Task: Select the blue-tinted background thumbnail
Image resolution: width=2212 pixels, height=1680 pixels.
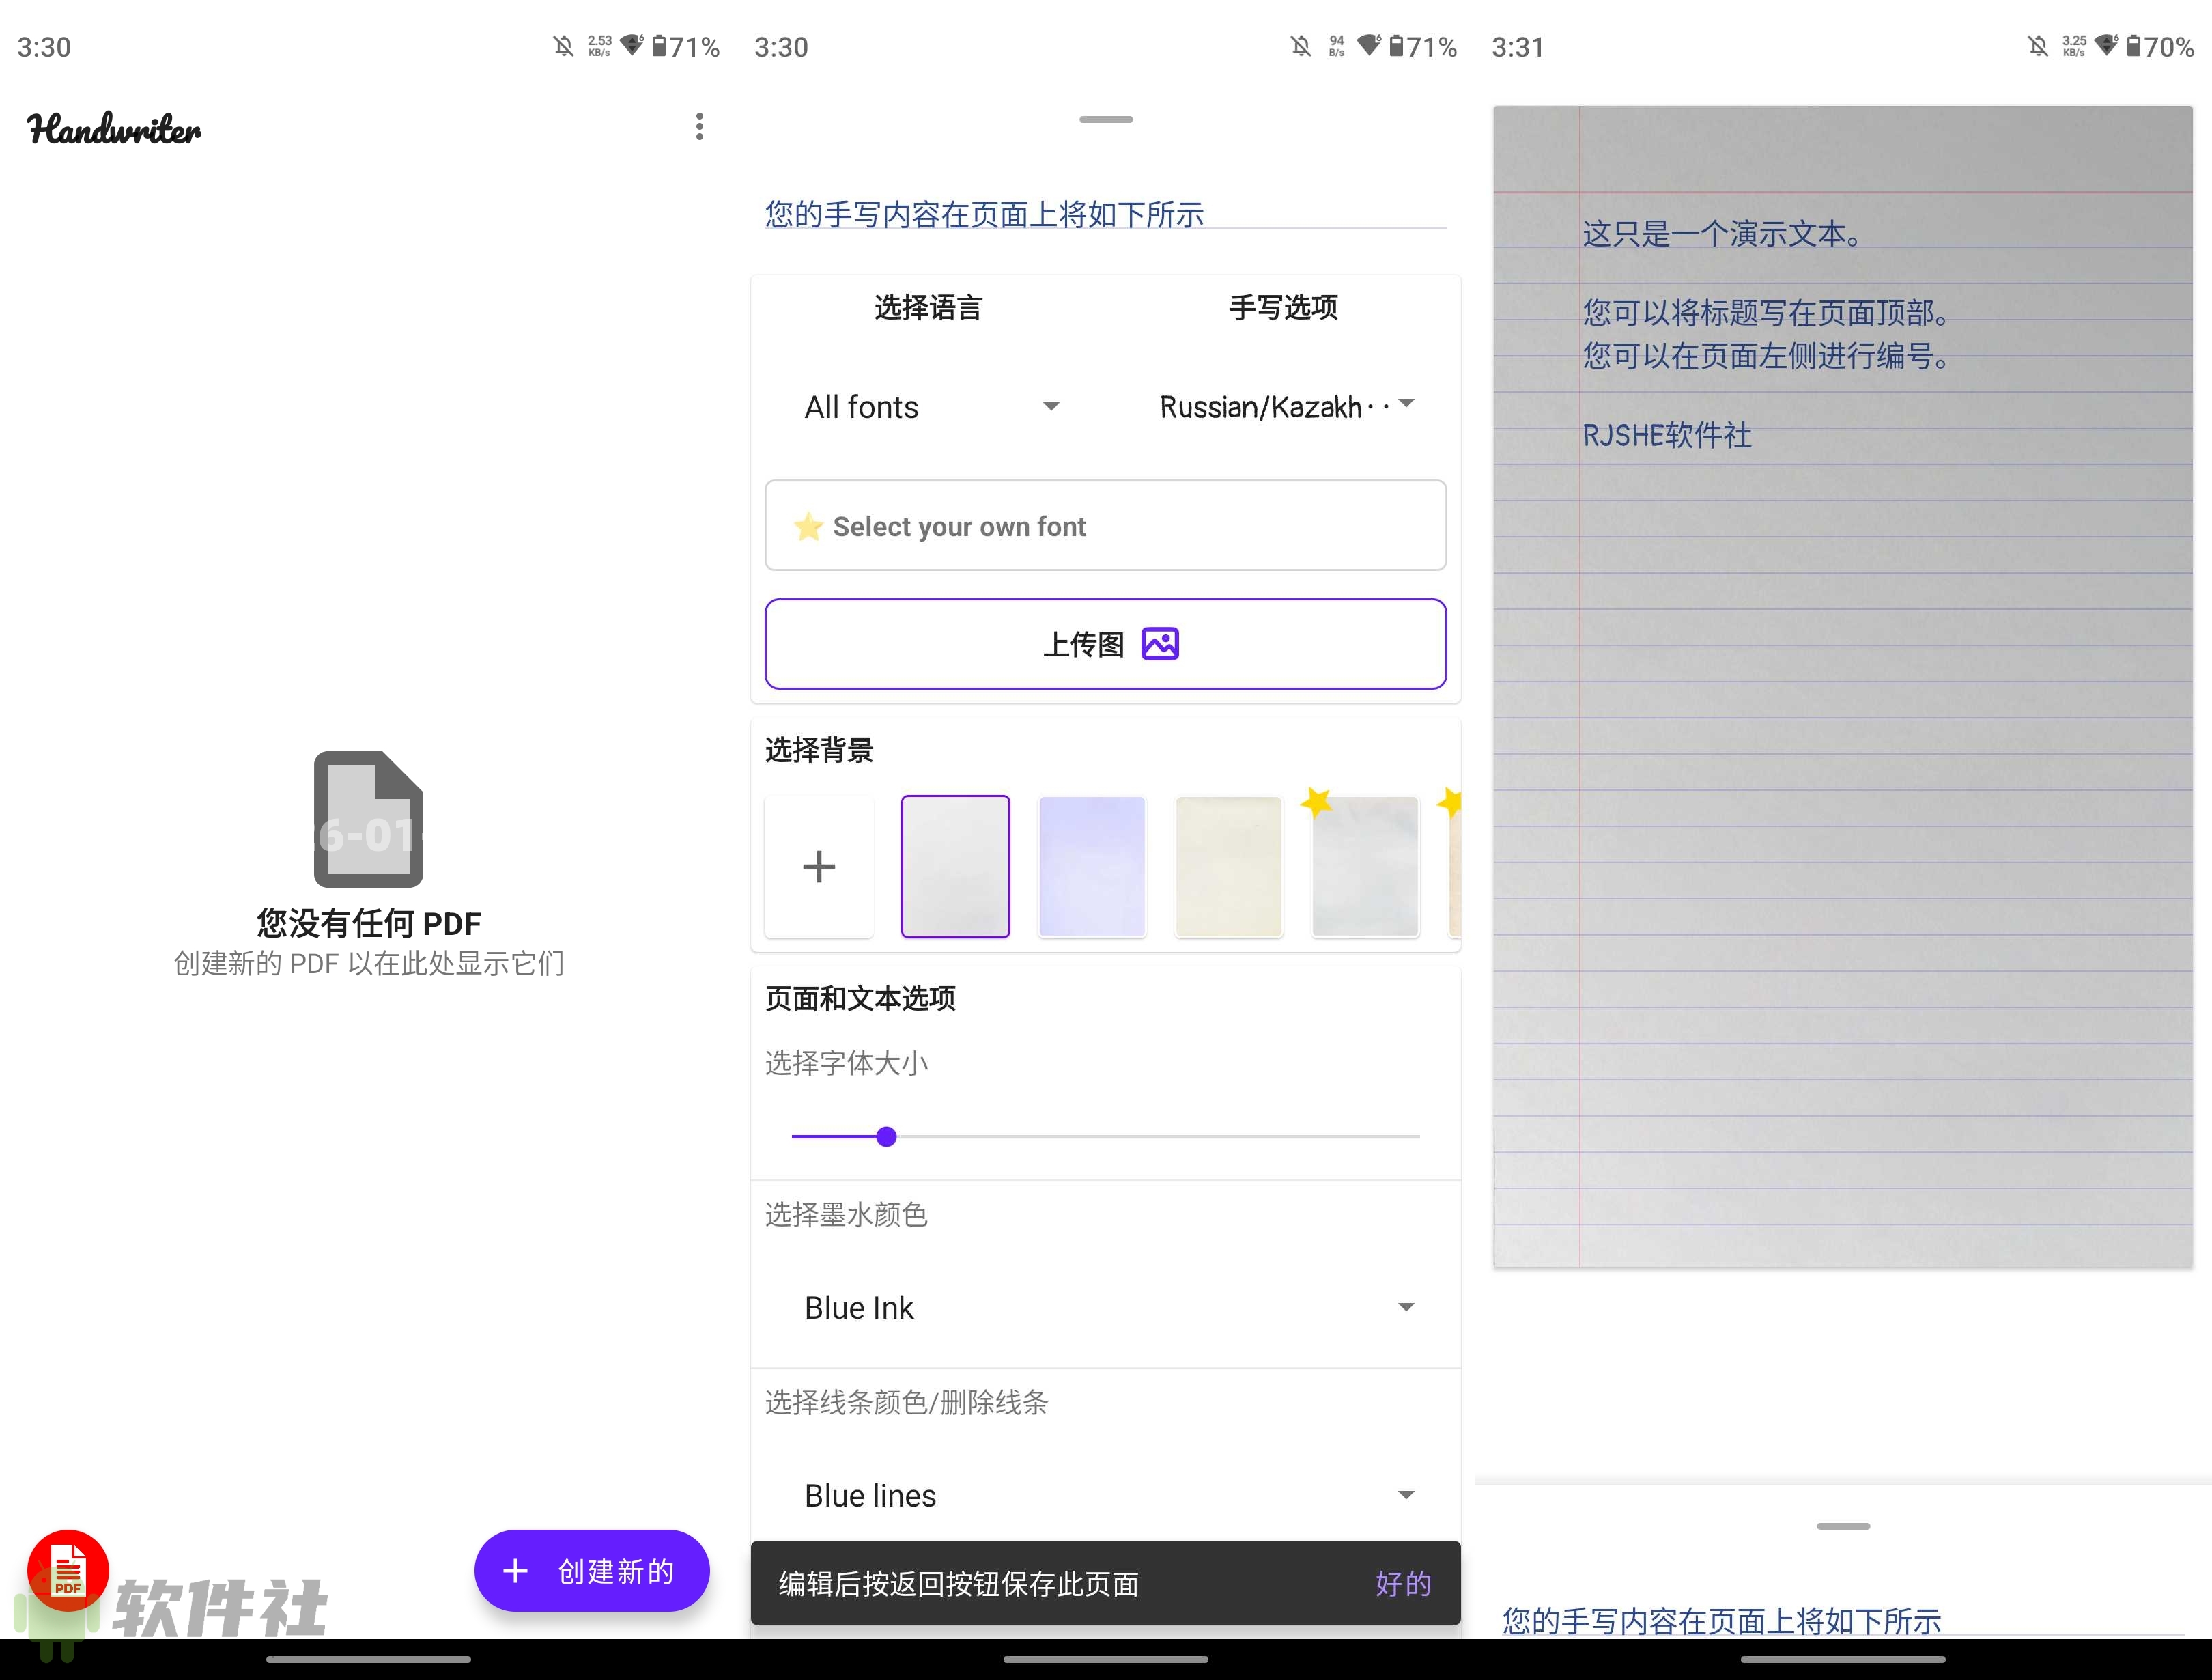Action: [1092, 867]
